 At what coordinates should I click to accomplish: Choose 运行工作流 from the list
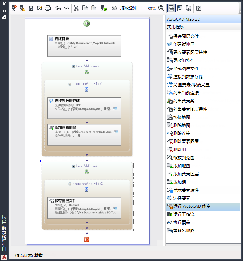tap(203, 214)
